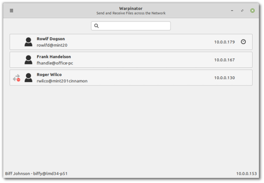Click the blocked transfer arrows icon
This screenshot has height=183, width=264.
pyautogui.click(x=16, y=78)
